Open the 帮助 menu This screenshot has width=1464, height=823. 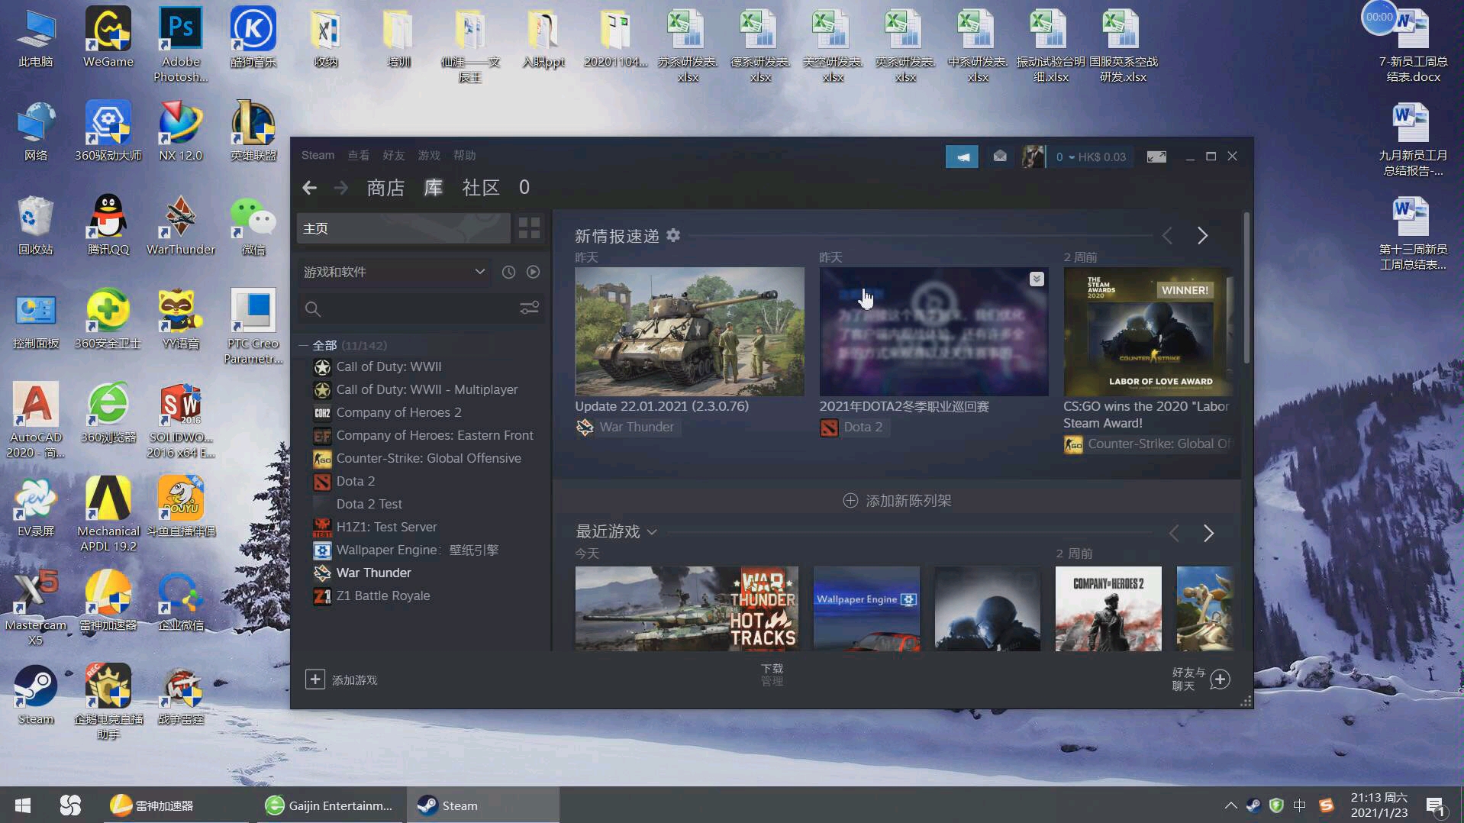click(x=464, y=155)
